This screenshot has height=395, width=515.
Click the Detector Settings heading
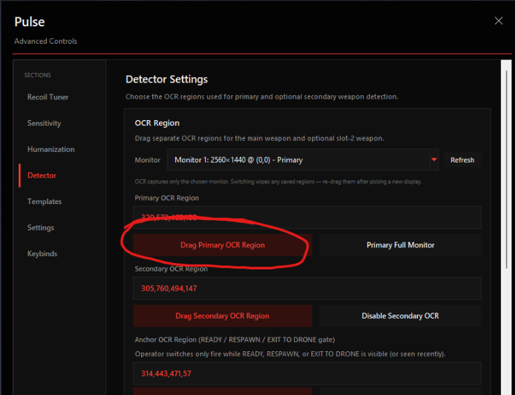[167, 79]
